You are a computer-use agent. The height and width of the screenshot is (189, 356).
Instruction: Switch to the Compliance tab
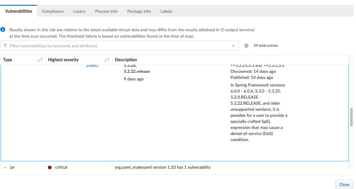coord(53,11)
